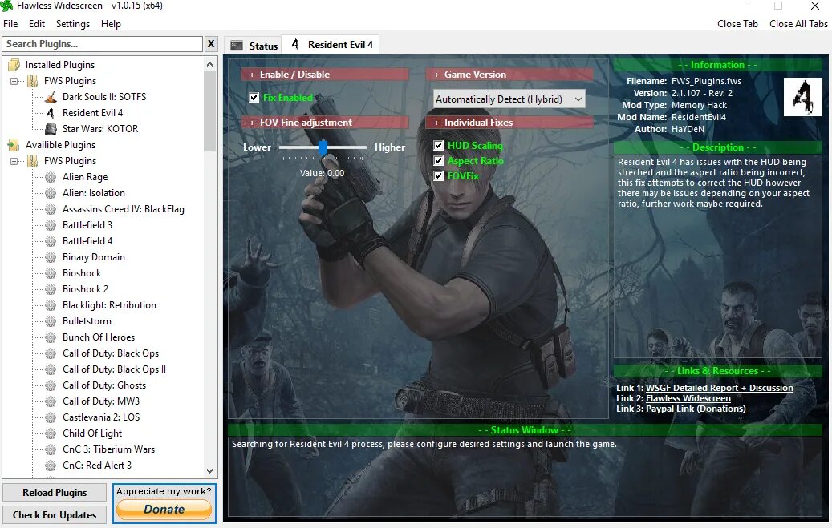
Task: Click the gear icon beside Battlefield 3
Action: click(x=51, y=225)
